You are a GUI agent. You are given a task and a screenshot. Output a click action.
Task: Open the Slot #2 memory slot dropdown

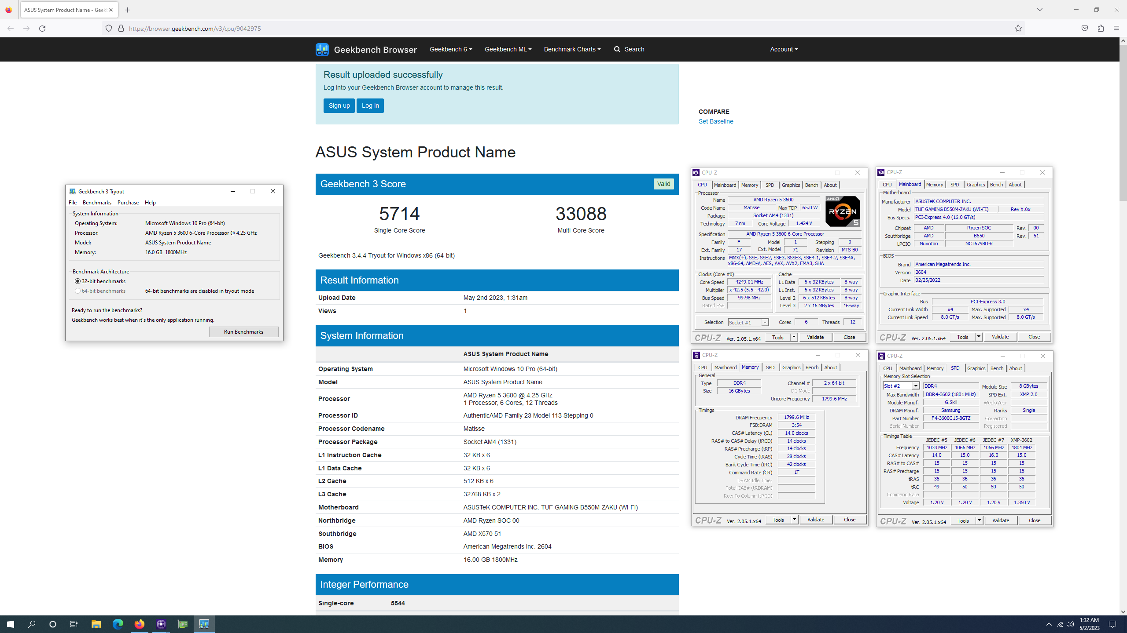[901, 386]
